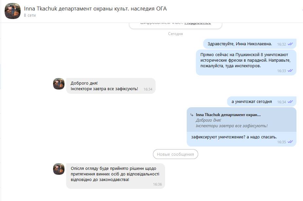Open sender avatar beside "Опісля огляду" message
Screen dimensions: 303x201
[x=59, y=169]
